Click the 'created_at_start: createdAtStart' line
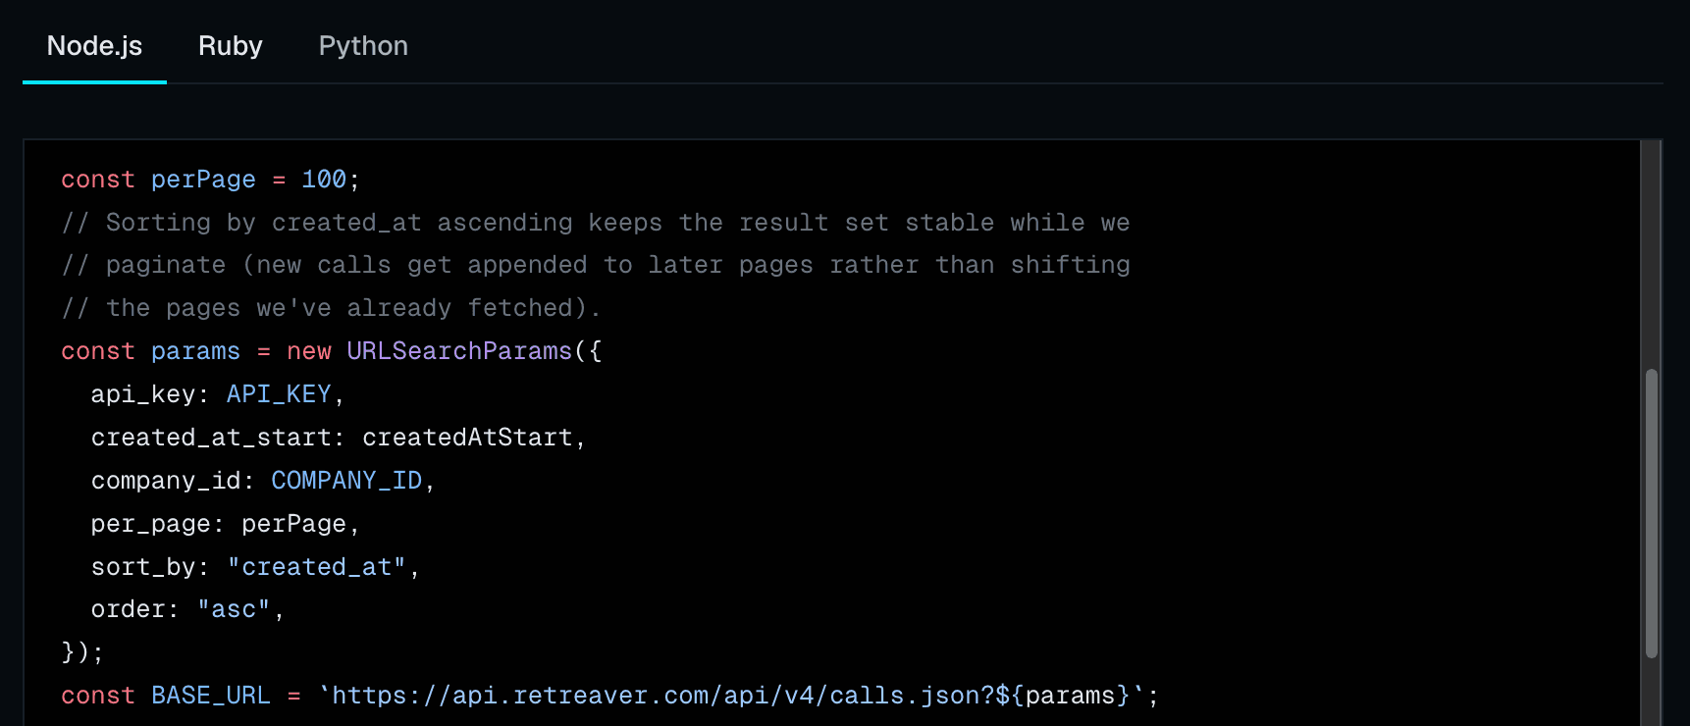Screen dimensions: 1690x726 click(339, 438)
